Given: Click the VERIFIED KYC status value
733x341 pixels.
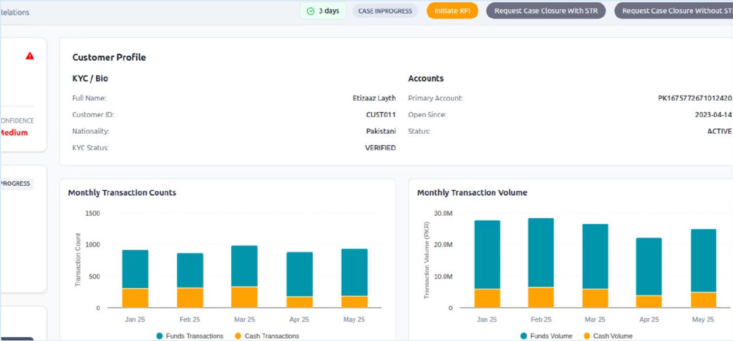Looking at the screenshot, I should pyautogui.click(x=380, y=148).
